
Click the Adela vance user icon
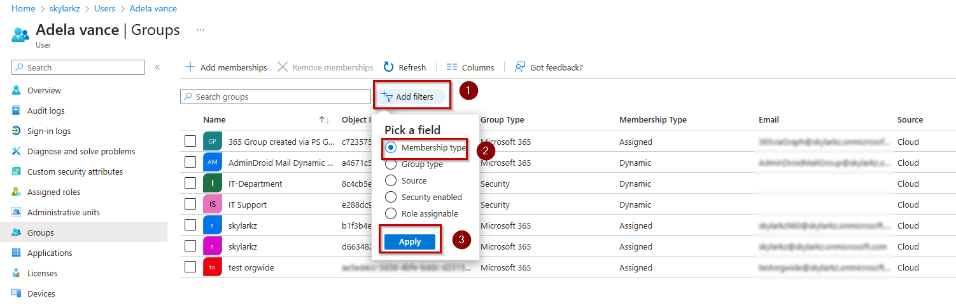pos(20,33)
